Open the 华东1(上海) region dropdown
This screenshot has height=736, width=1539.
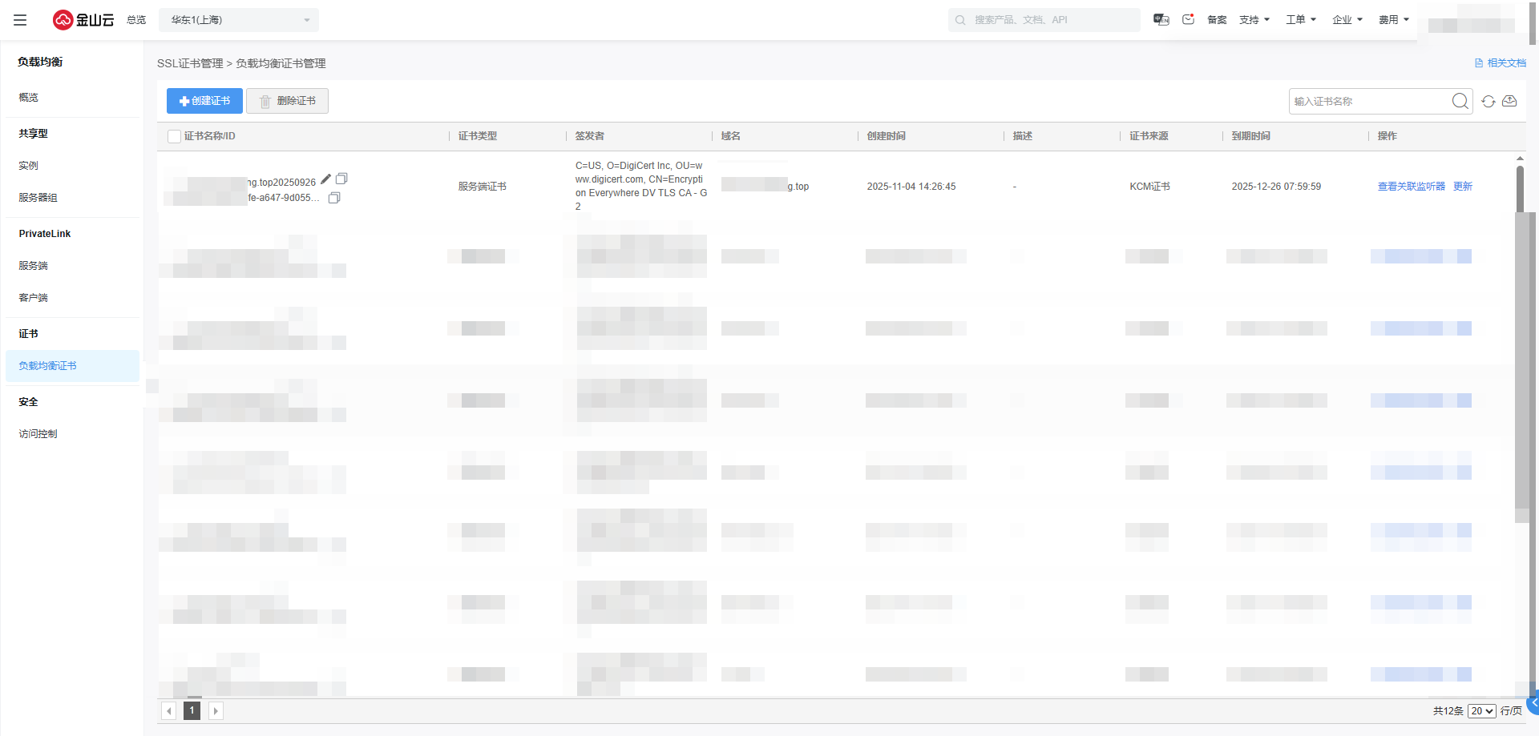239,20
